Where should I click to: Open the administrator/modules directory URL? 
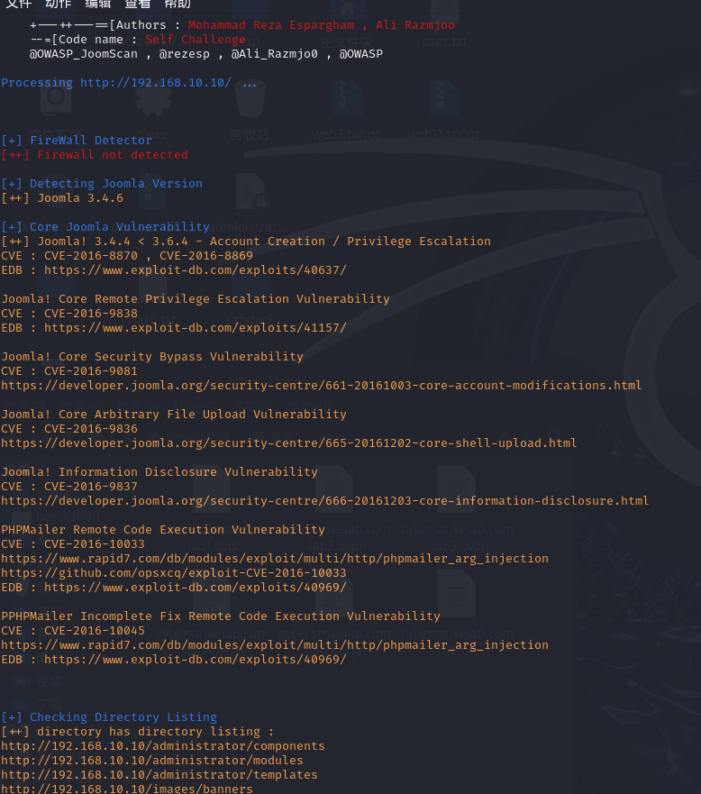point(151,761)
